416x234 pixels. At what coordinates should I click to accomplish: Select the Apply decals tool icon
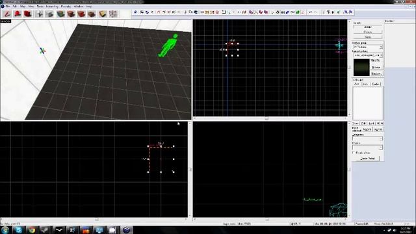[81, 14]
